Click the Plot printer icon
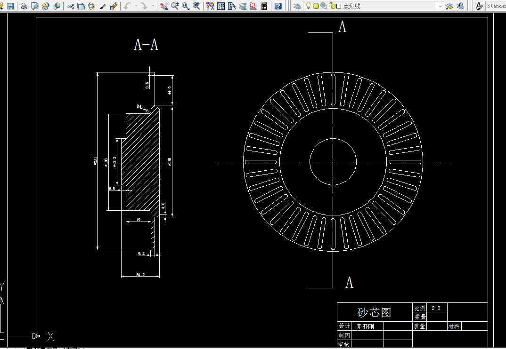 (24, 6)
